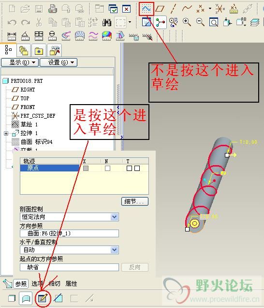Check the first T checkbox of 原点
264x308 pixels.
[129, 169]
